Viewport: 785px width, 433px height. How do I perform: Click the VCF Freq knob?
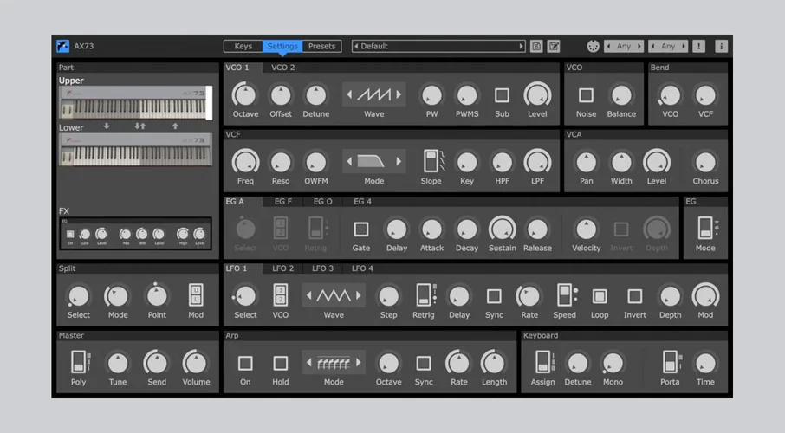pos(245,162)
